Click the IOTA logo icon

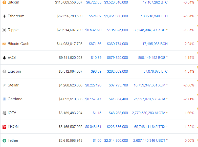[4, 113]
